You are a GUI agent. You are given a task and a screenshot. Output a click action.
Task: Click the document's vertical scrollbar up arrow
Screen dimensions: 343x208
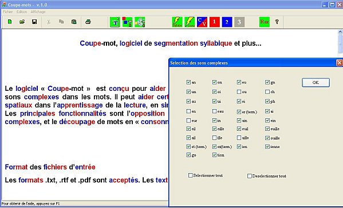pos(340,32)
